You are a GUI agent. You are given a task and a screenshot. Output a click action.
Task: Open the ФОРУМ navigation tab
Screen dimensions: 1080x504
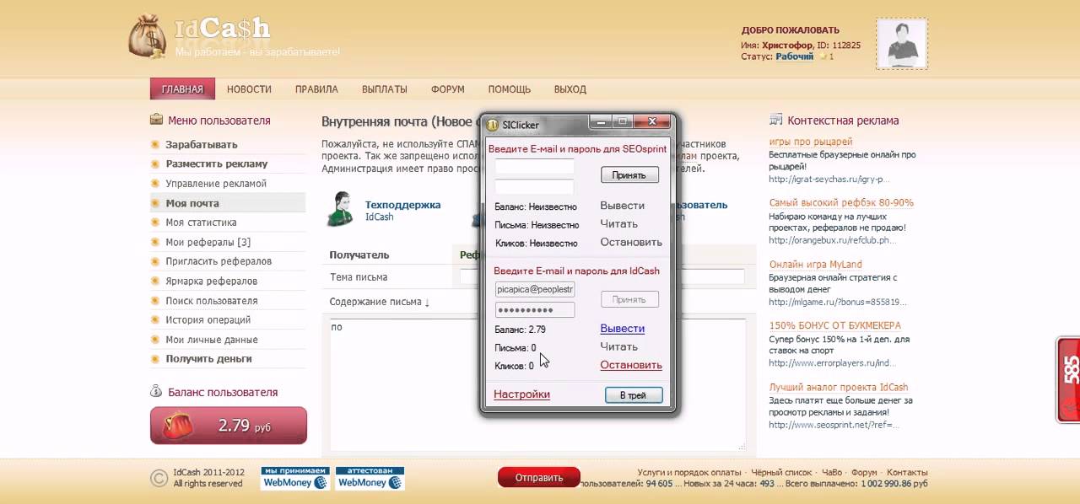coord(448,88)
